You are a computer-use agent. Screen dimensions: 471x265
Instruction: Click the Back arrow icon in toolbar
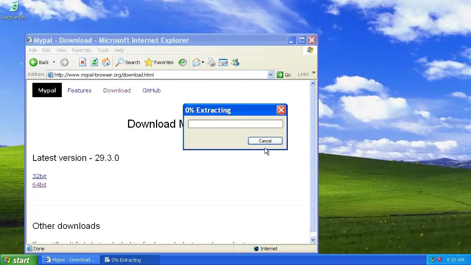click(33, 62)
